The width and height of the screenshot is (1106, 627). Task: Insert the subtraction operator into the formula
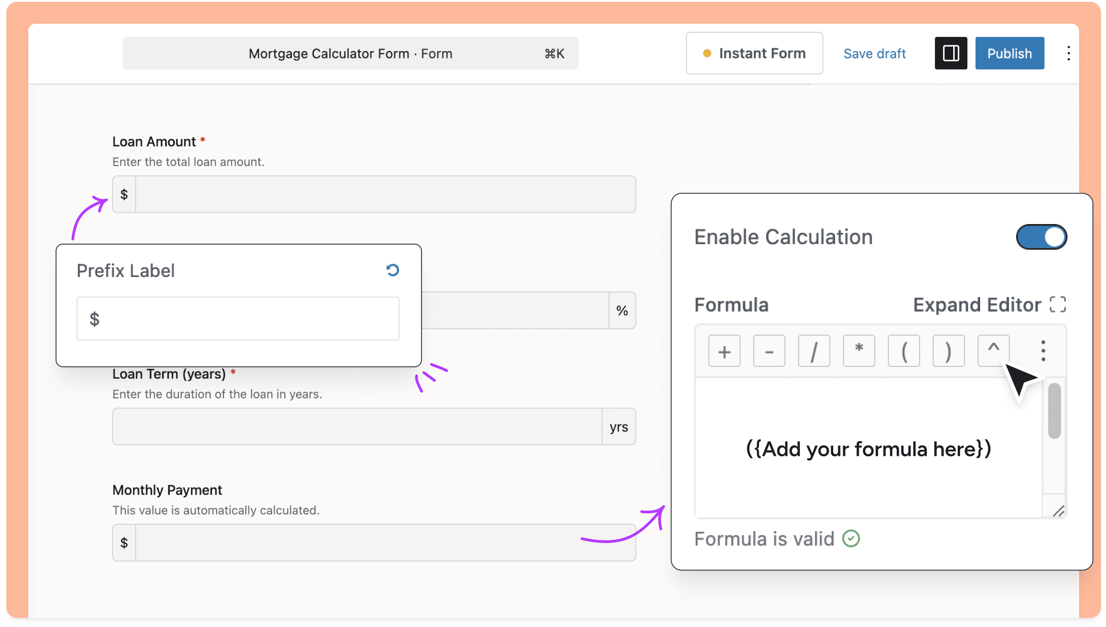769,350
